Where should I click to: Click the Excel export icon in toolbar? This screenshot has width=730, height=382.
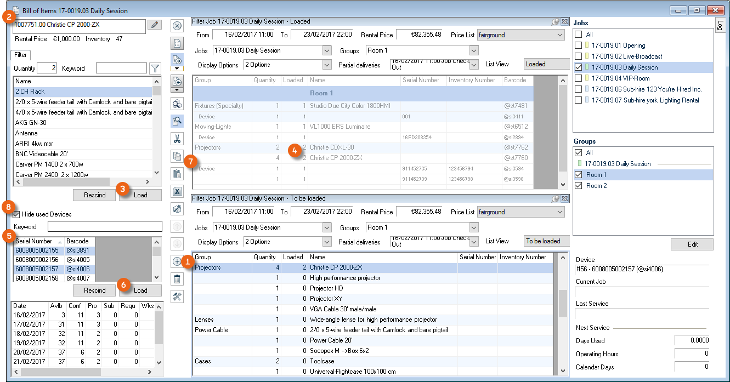pos(177,191)
